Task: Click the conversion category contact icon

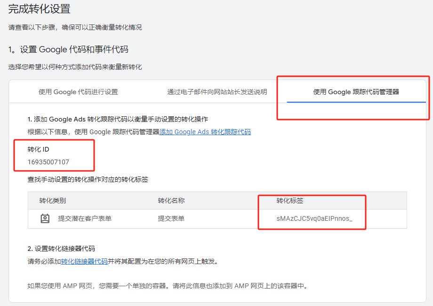Action: tap(45, 218)
